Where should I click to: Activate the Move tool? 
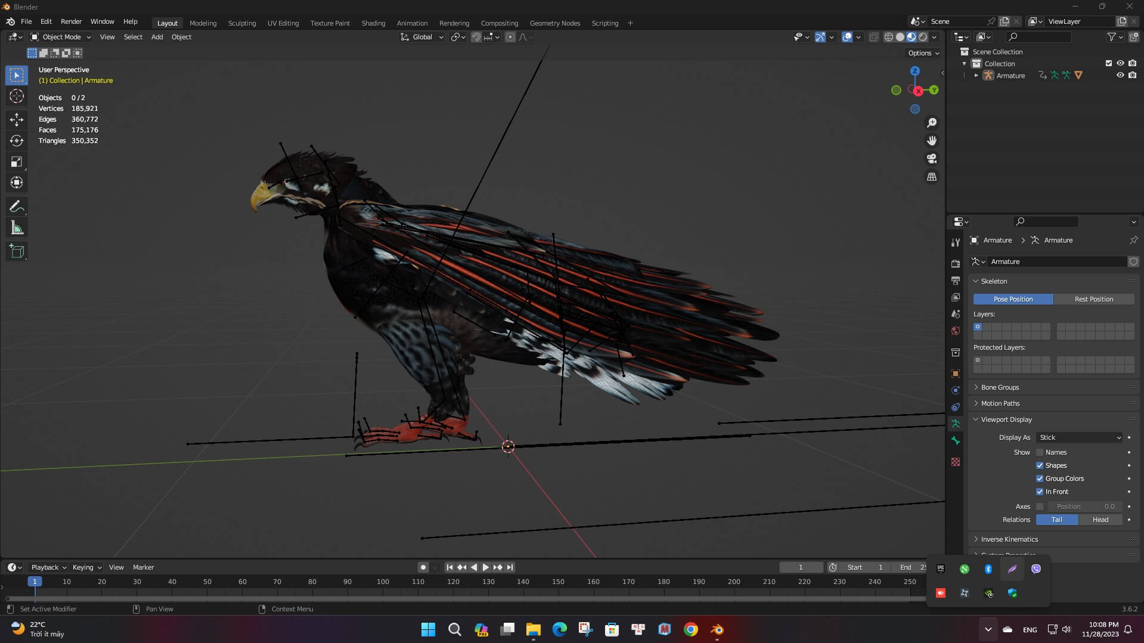(17, 120)
